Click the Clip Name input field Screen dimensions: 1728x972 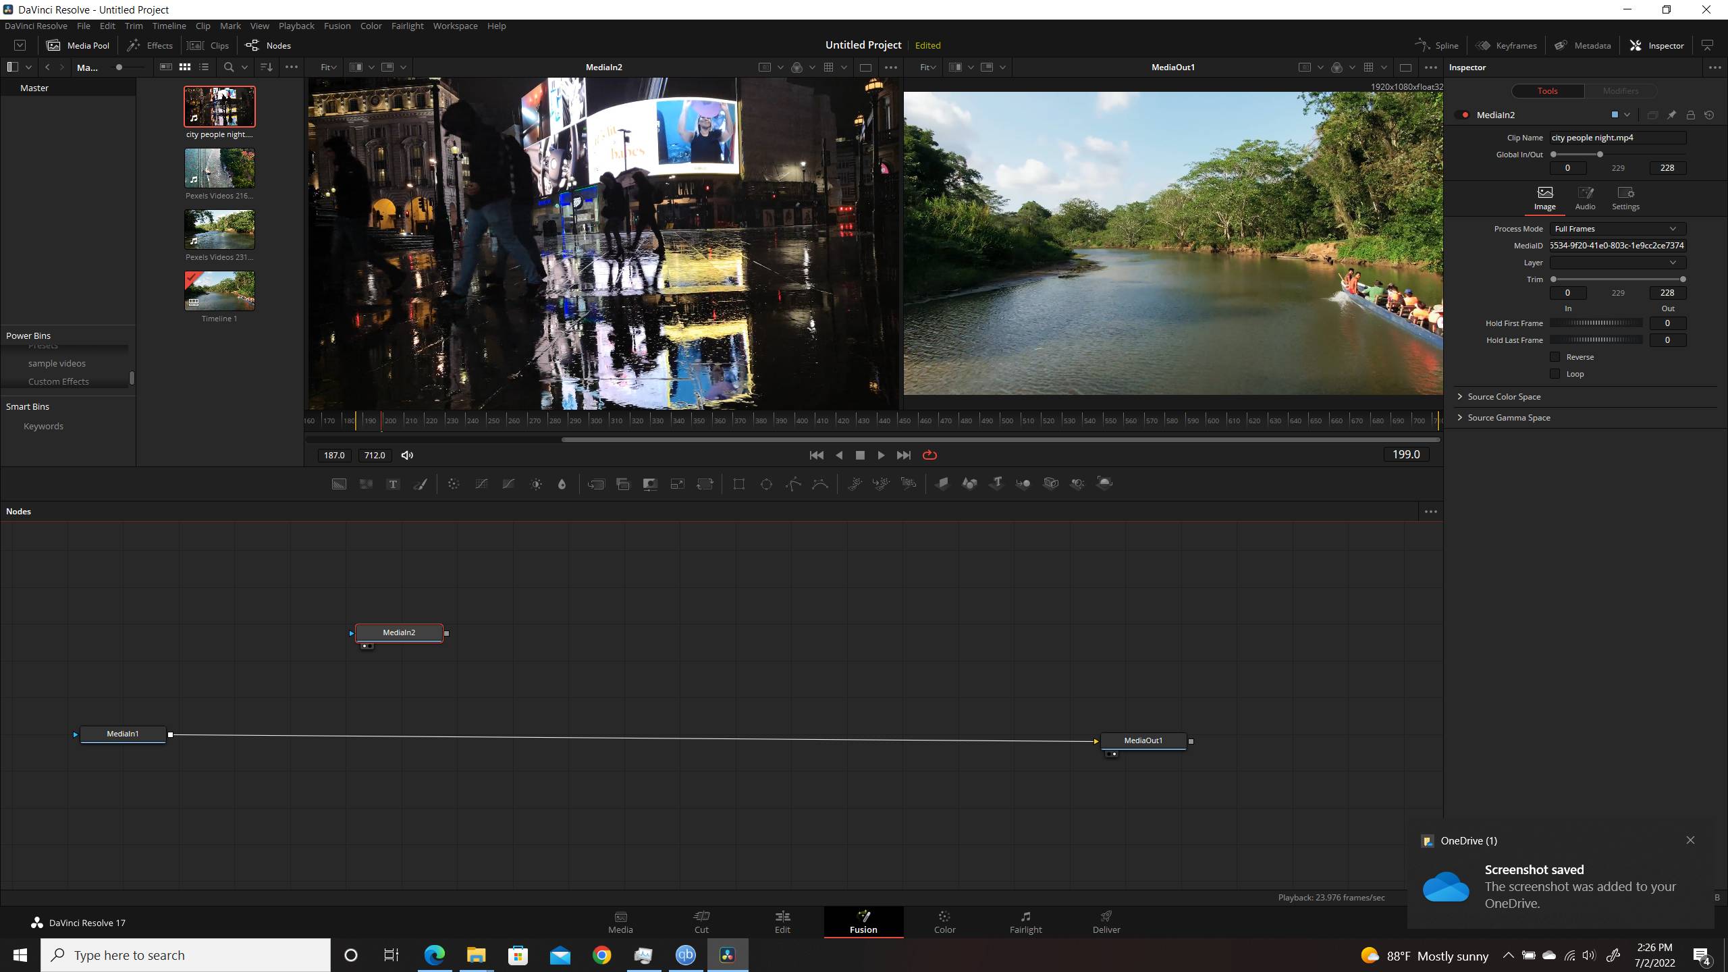pos(1617,138)
